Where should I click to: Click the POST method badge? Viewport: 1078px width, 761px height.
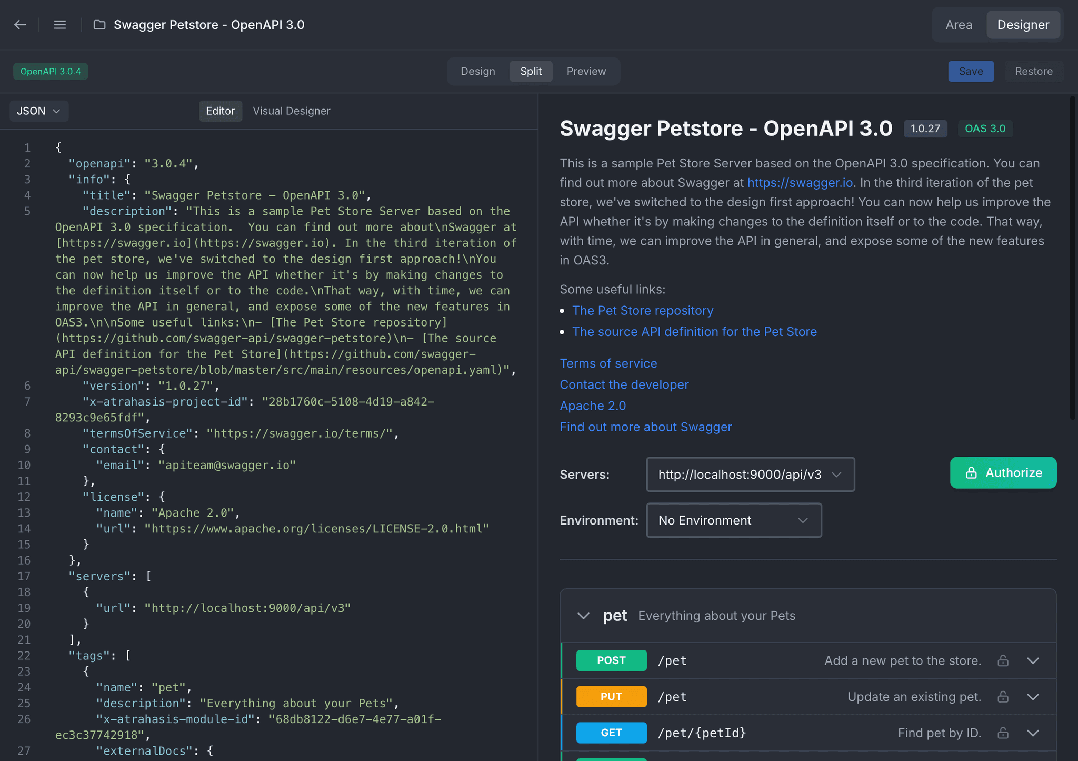(611, 660)
